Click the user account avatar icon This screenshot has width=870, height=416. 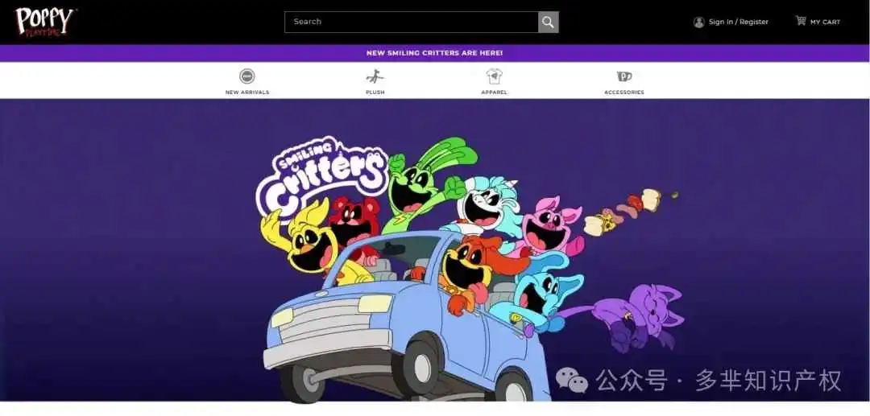click(698, 23)
